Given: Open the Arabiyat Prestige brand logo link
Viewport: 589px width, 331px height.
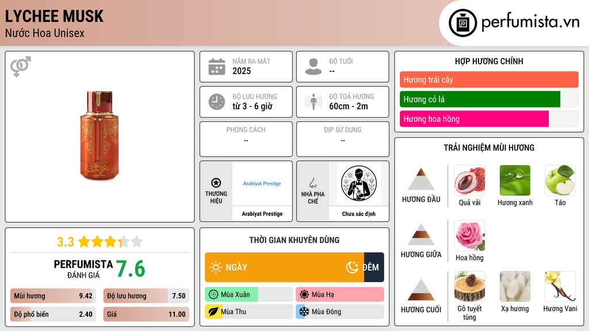Looking at the screenshot, I should (x=262, y=183).
